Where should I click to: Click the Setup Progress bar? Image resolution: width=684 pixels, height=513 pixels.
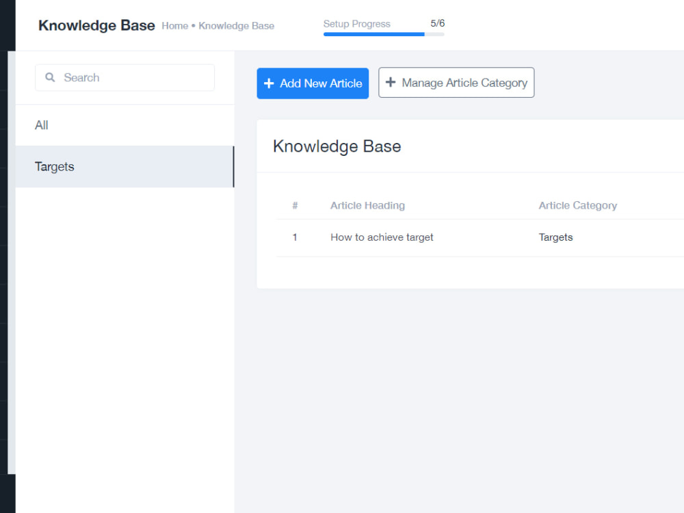(x=384, y=34)
